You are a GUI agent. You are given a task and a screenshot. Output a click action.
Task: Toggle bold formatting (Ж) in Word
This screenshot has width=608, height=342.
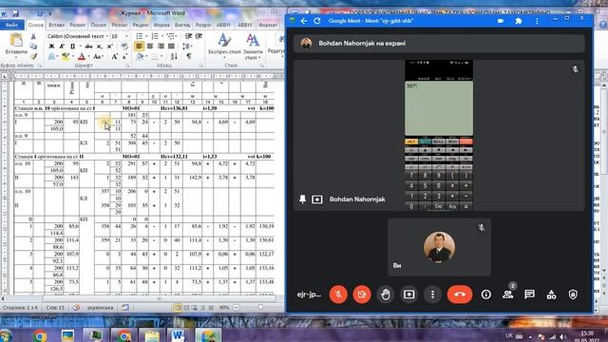51,47
